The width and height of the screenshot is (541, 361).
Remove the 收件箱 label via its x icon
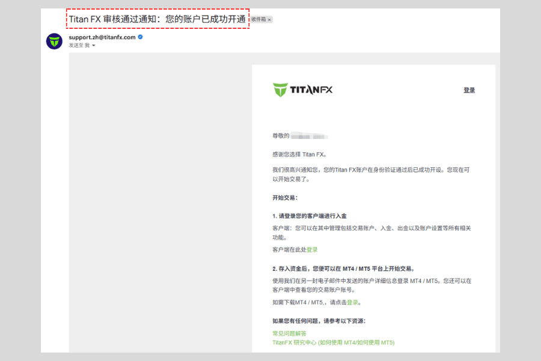click(x=269, y=19)
